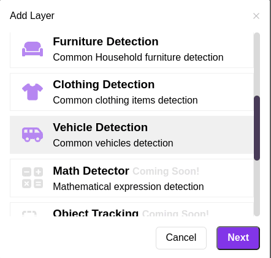Click 'Common clothing items detection' description
The width and height of the screenshot is (271, 258).
pyautogui.click(x=125, y=100)
